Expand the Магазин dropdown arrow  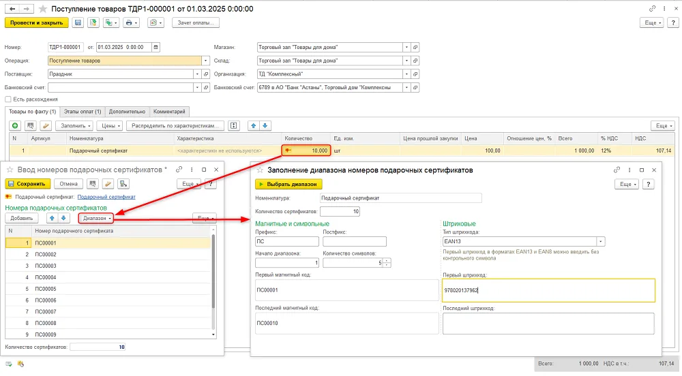tap(406, 47)
